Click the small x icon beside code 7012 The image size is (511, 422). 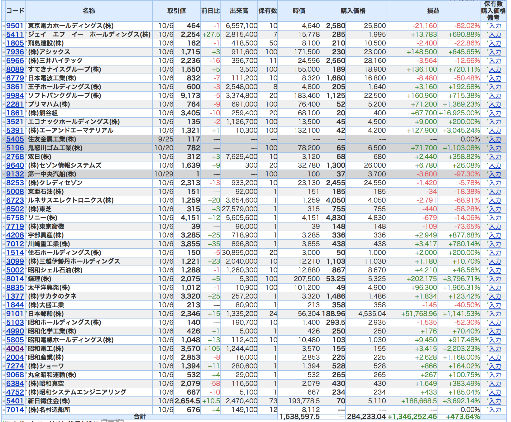coord(3,244)
